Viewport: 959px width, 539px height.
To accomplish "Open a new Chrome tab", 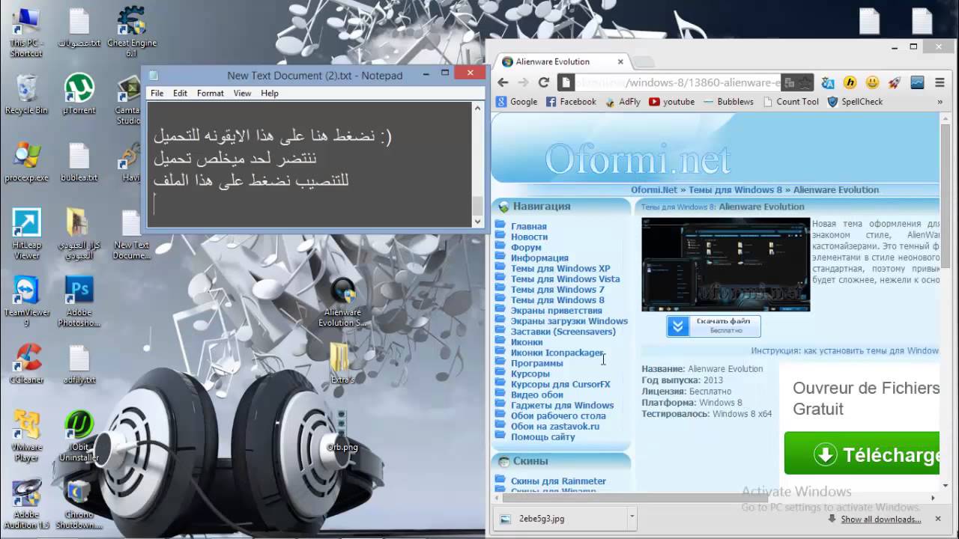I will pos(644,61).
